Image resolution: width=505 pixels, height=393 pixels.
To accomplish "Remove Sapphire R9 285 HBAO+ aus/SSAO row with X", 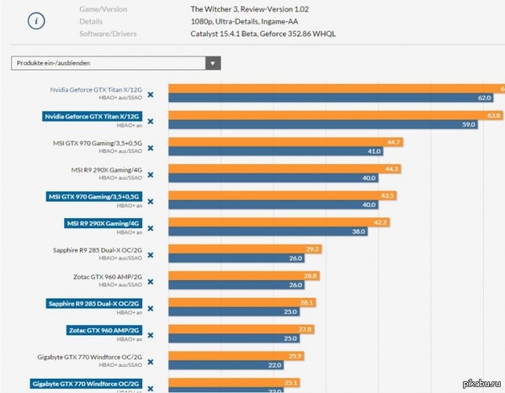I will 151,255.
